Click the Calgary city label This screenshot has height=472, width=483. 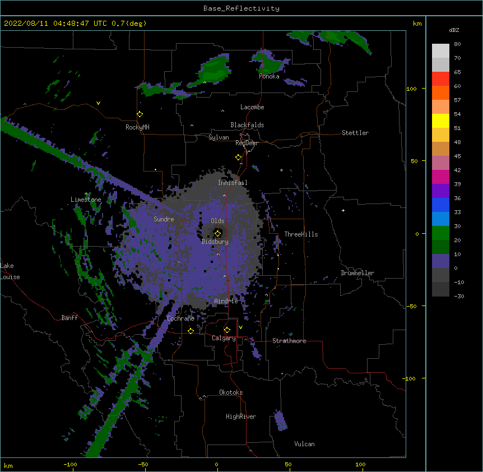pos(224,338)
